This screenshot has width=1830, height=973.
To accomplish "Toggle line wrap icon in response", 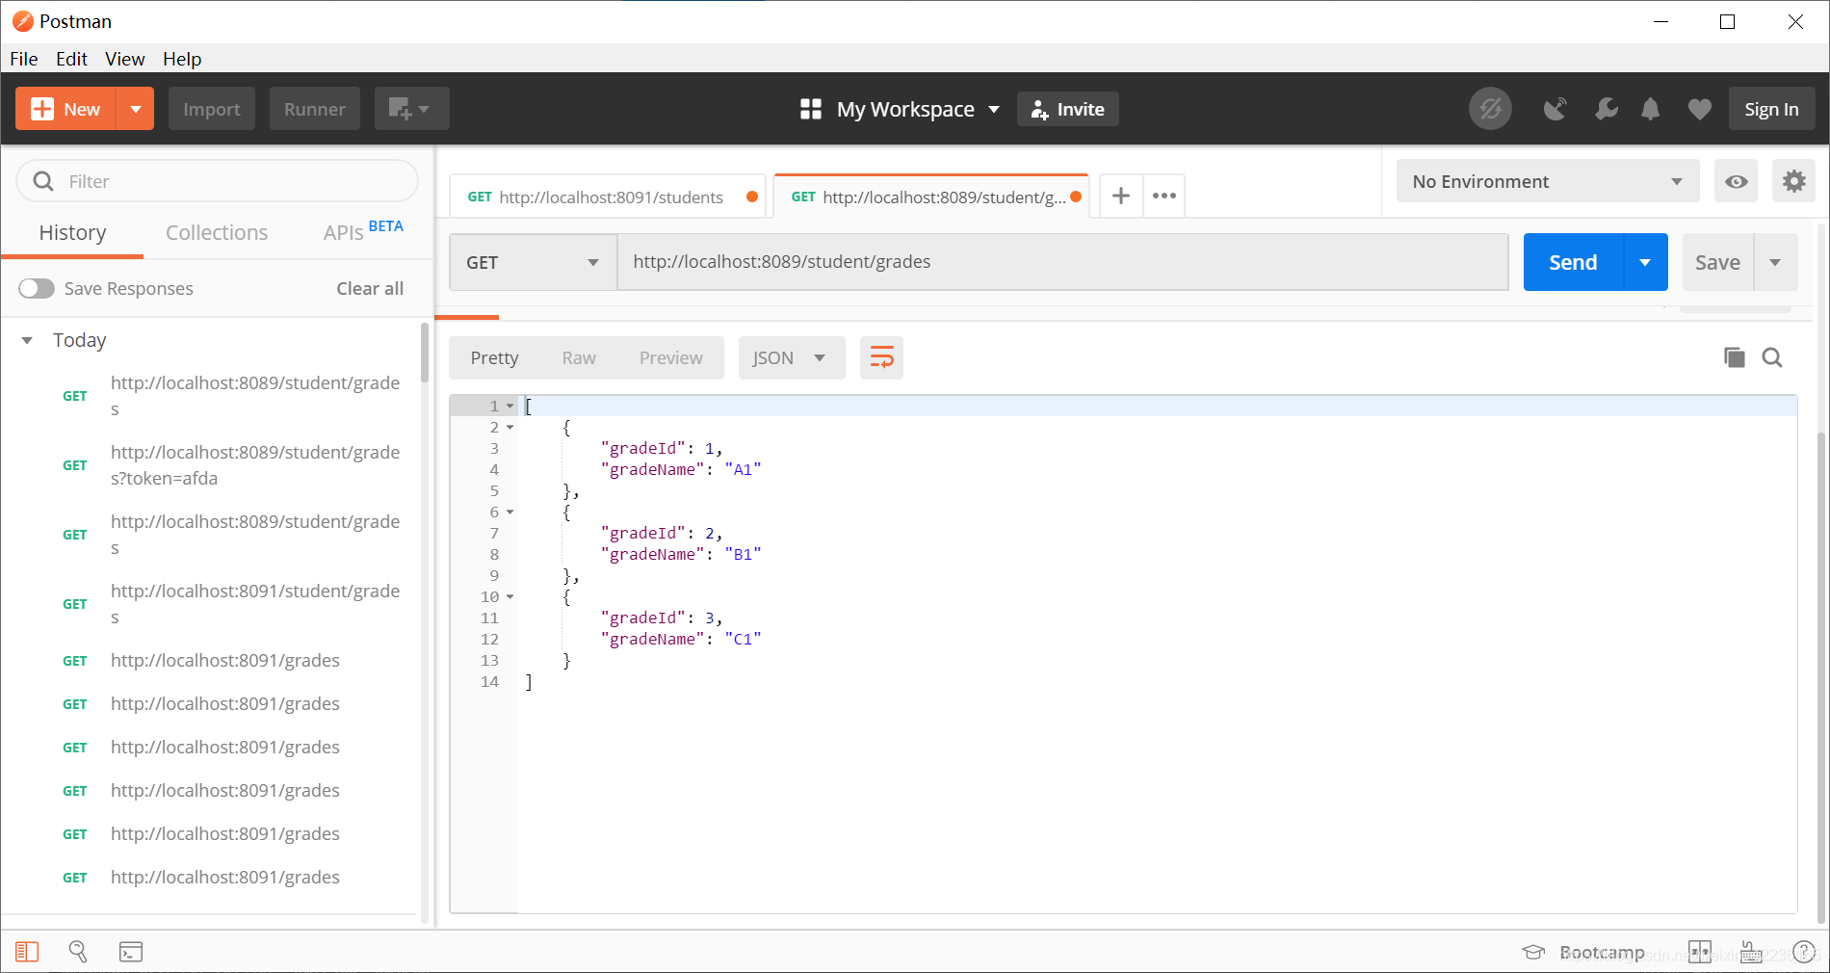I will [x=881, y=358].
